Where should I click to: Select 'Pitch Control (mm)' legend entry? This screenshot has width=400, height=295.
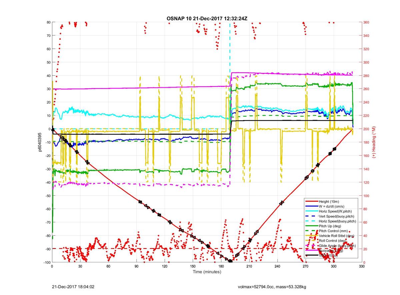pos(334,231)
